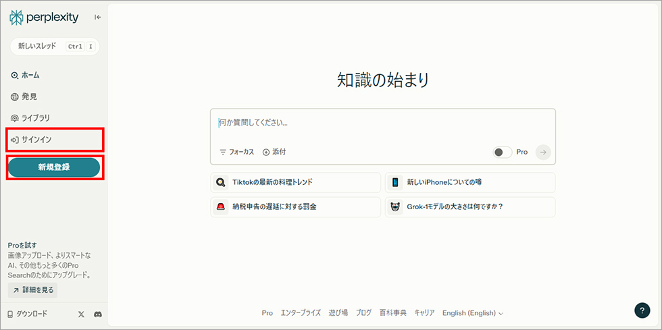Collapse the sidebar with arrow icon
The height and width of the screenshot is (330, 662).
97,18
